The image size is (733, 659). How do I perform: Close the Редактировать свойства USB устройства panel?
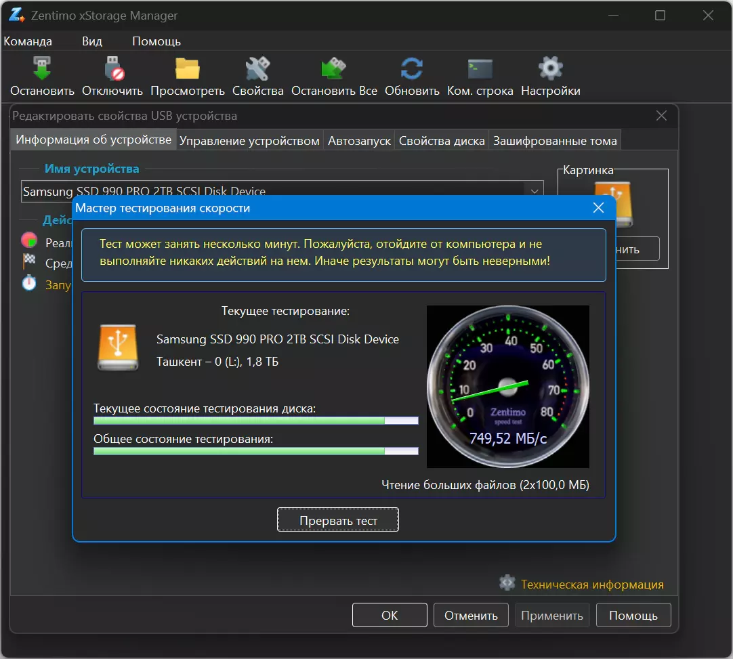coord(661,115)
